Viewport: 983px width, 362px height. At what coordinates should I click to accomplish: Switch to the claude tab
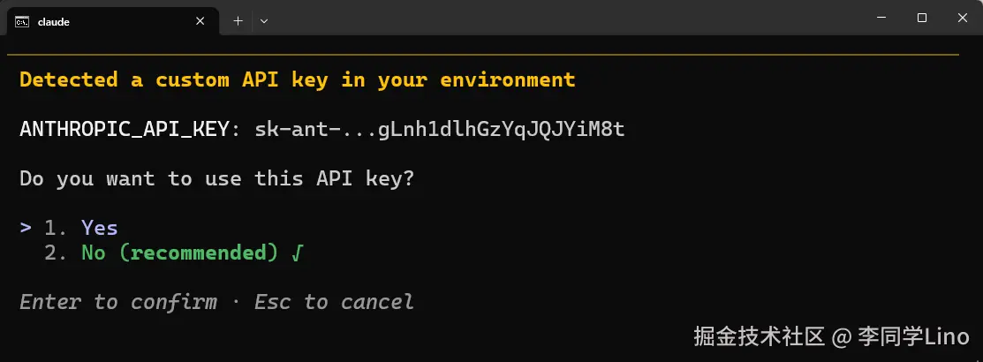coord(97,20)
